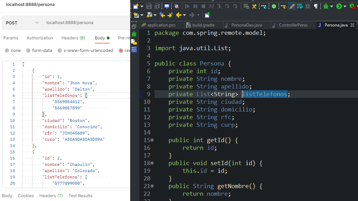
Task: Open the POST method dropdown
Action: pos(22,22)
